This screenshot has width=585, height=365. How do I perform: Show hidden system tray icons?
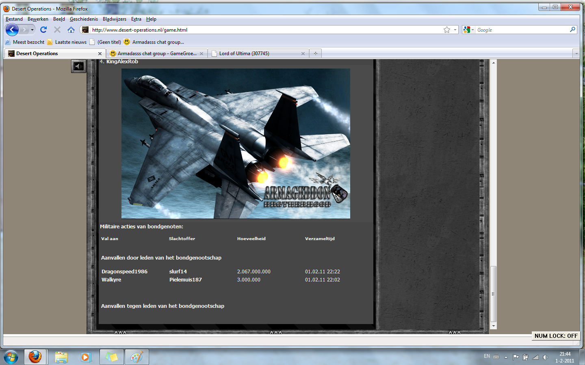coord(506,357)
